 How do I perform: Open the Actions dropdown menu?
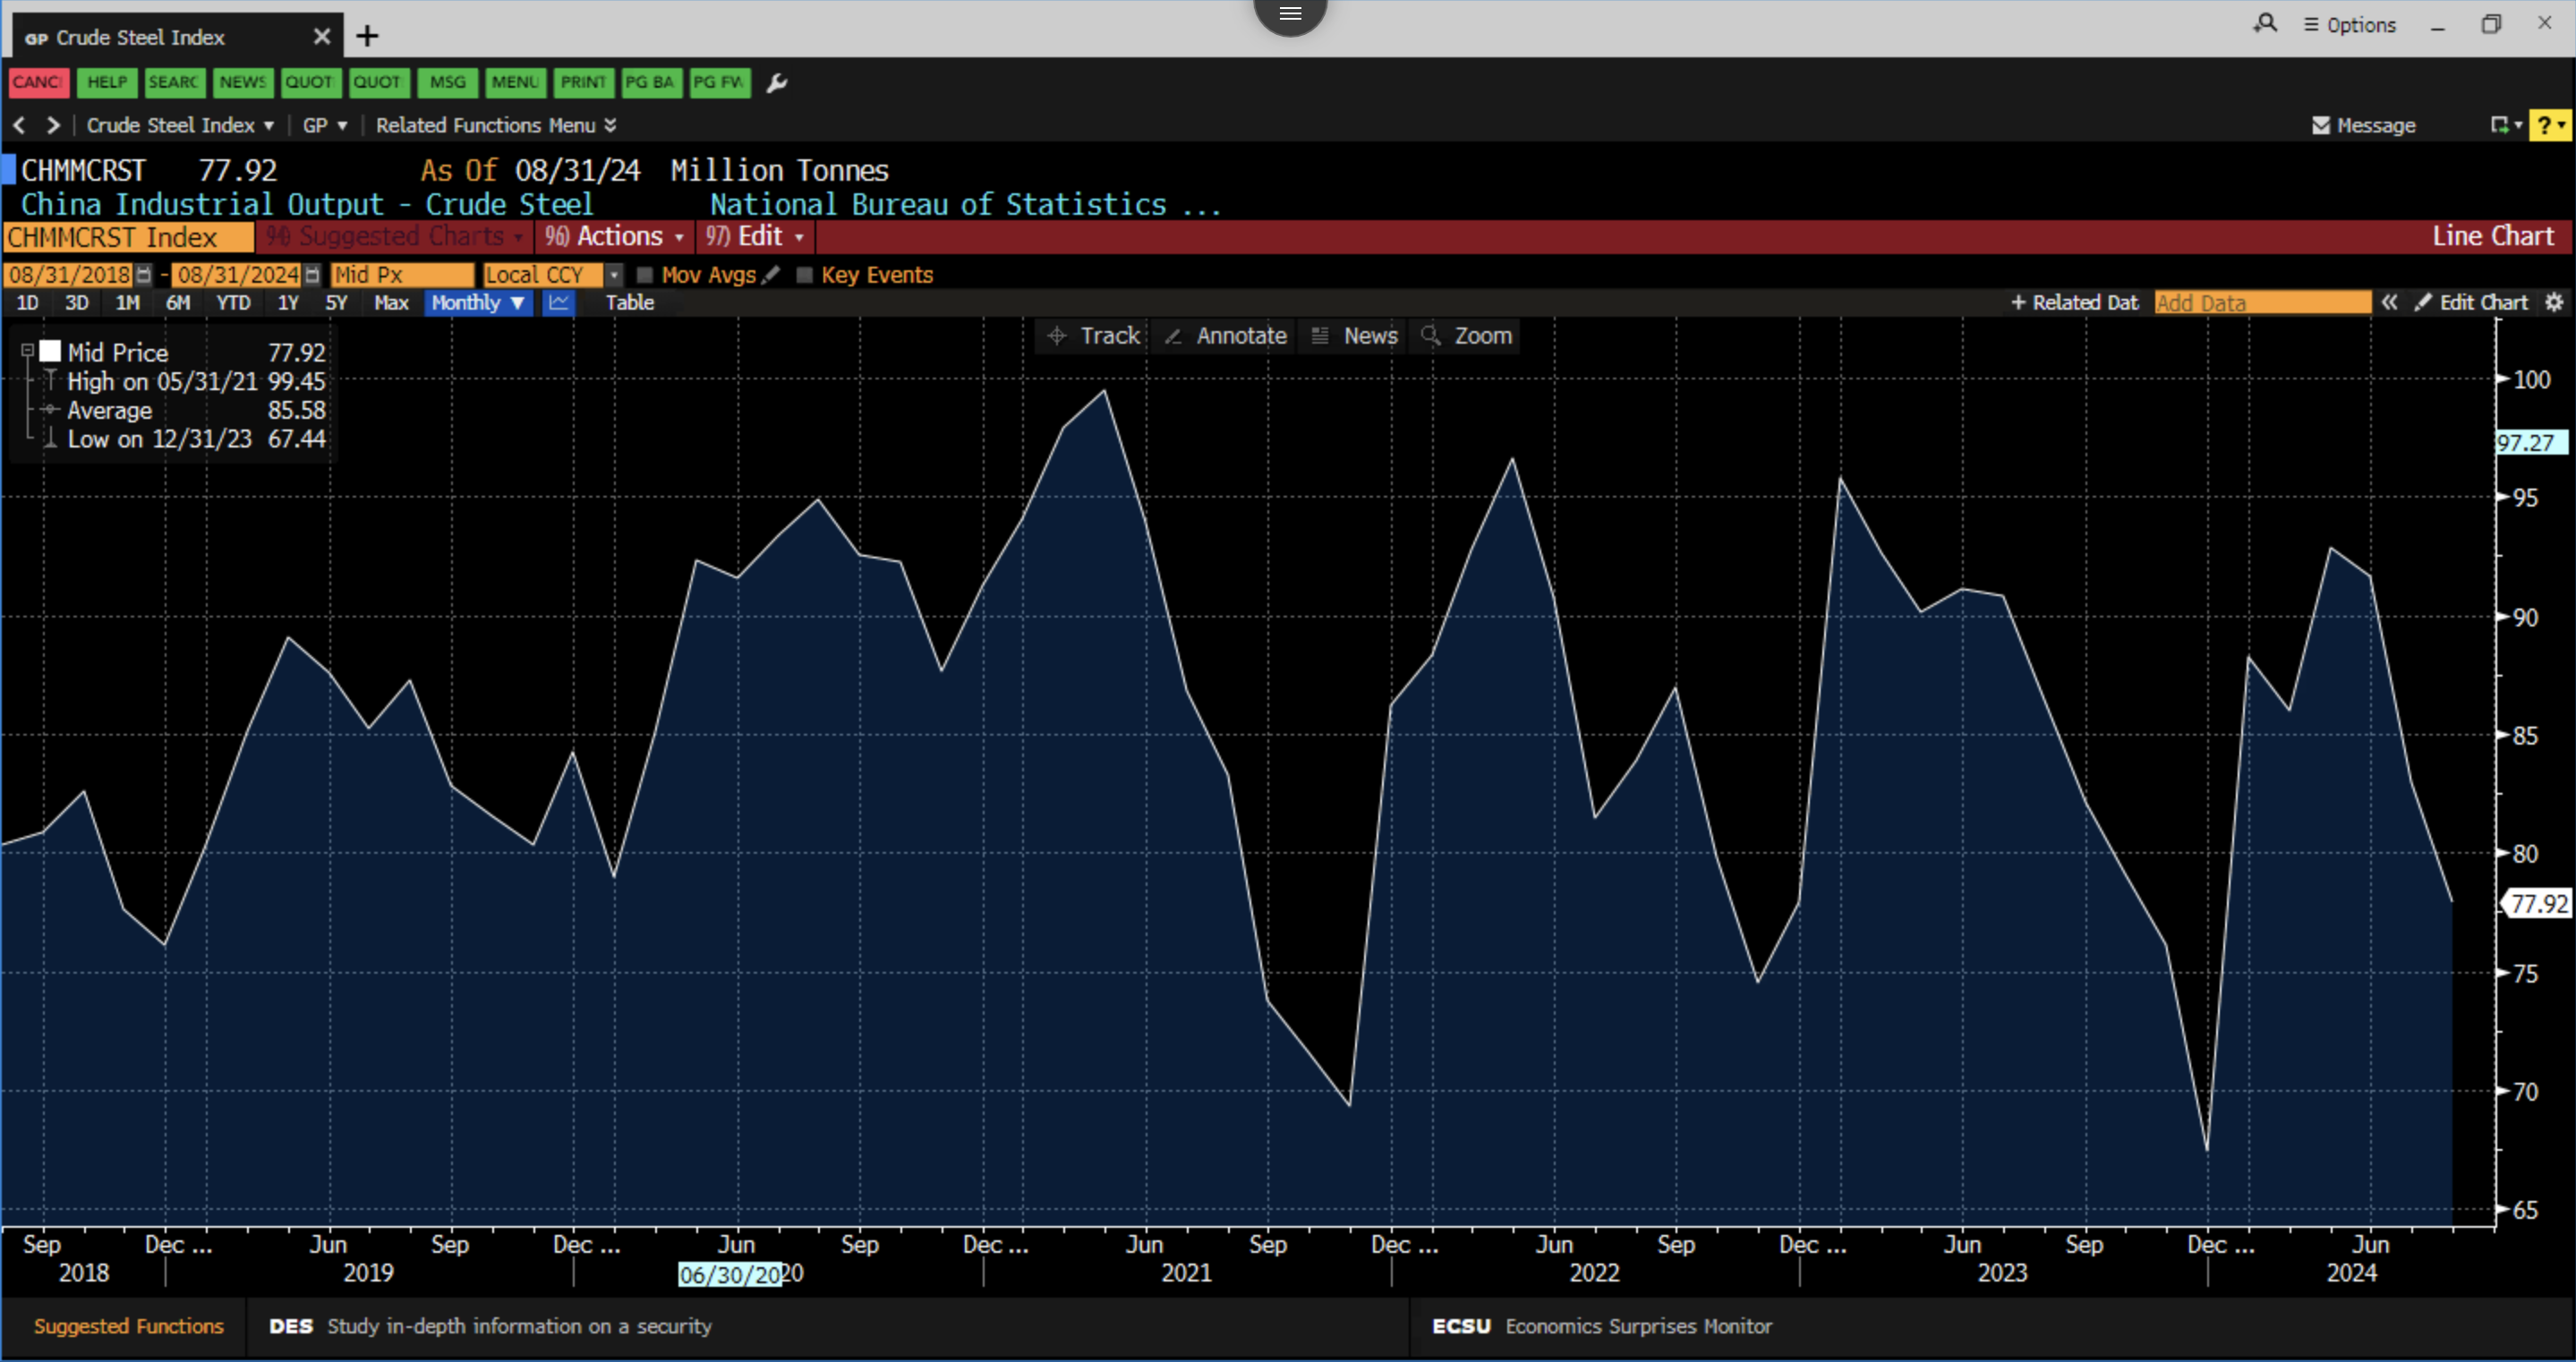point(614,237)
